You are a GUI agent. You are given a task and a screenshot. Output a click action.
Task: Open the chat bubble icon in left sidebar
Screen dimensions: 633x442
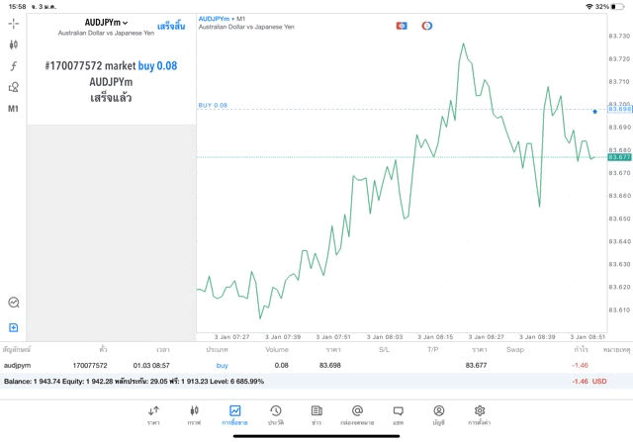click(x=14, y=303)
